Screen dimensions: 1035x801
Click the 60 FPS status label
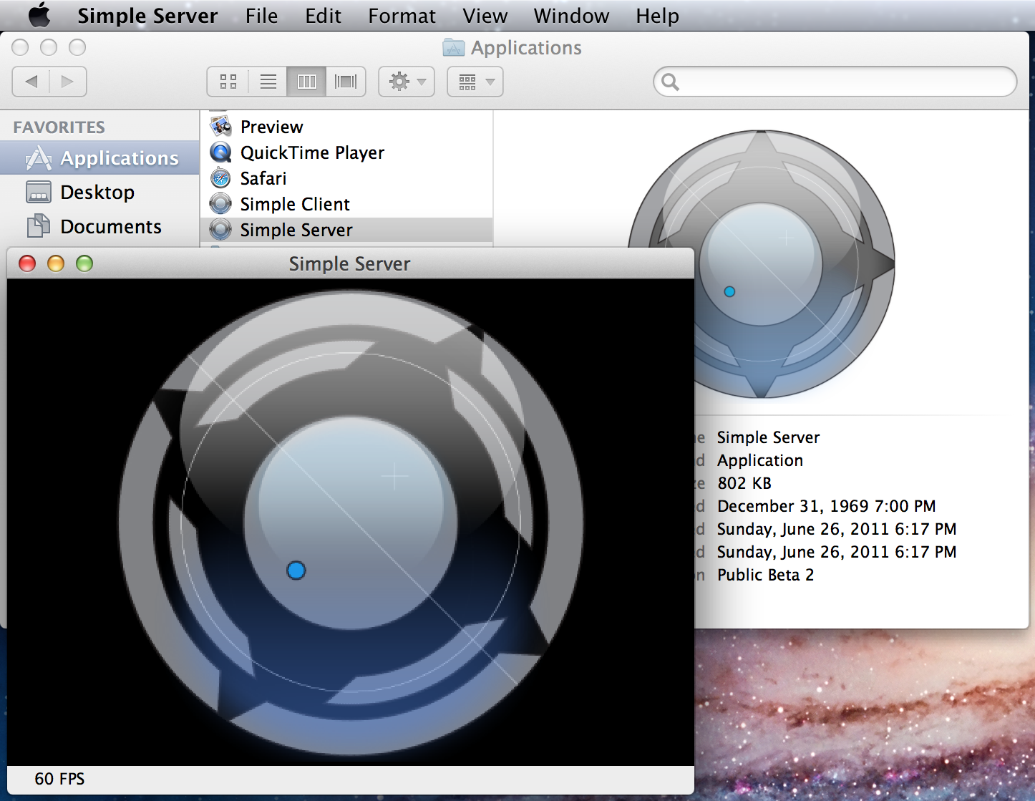pyautogui.click(x=59, y=779)
